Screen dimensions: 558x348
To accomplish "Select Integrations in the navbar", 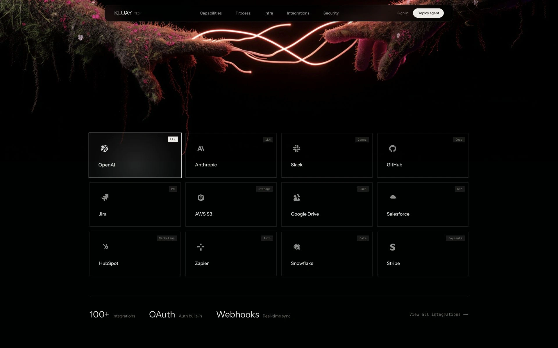I will pyautogui.click(x=298, y=13).
